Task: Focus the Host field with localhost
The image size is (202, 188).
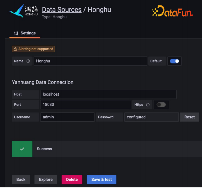Action: coord(108,95)
